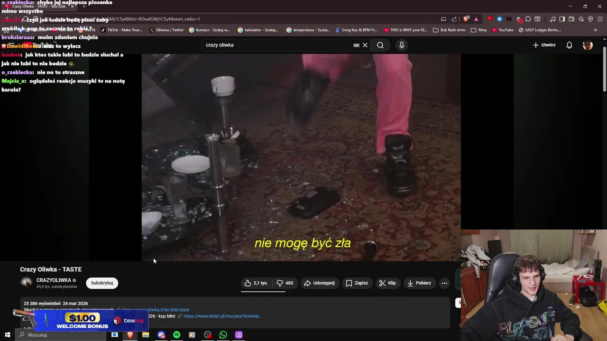Open the browser hamburger main menu
This screenshot has width=607, height=341.
point(600,19)
